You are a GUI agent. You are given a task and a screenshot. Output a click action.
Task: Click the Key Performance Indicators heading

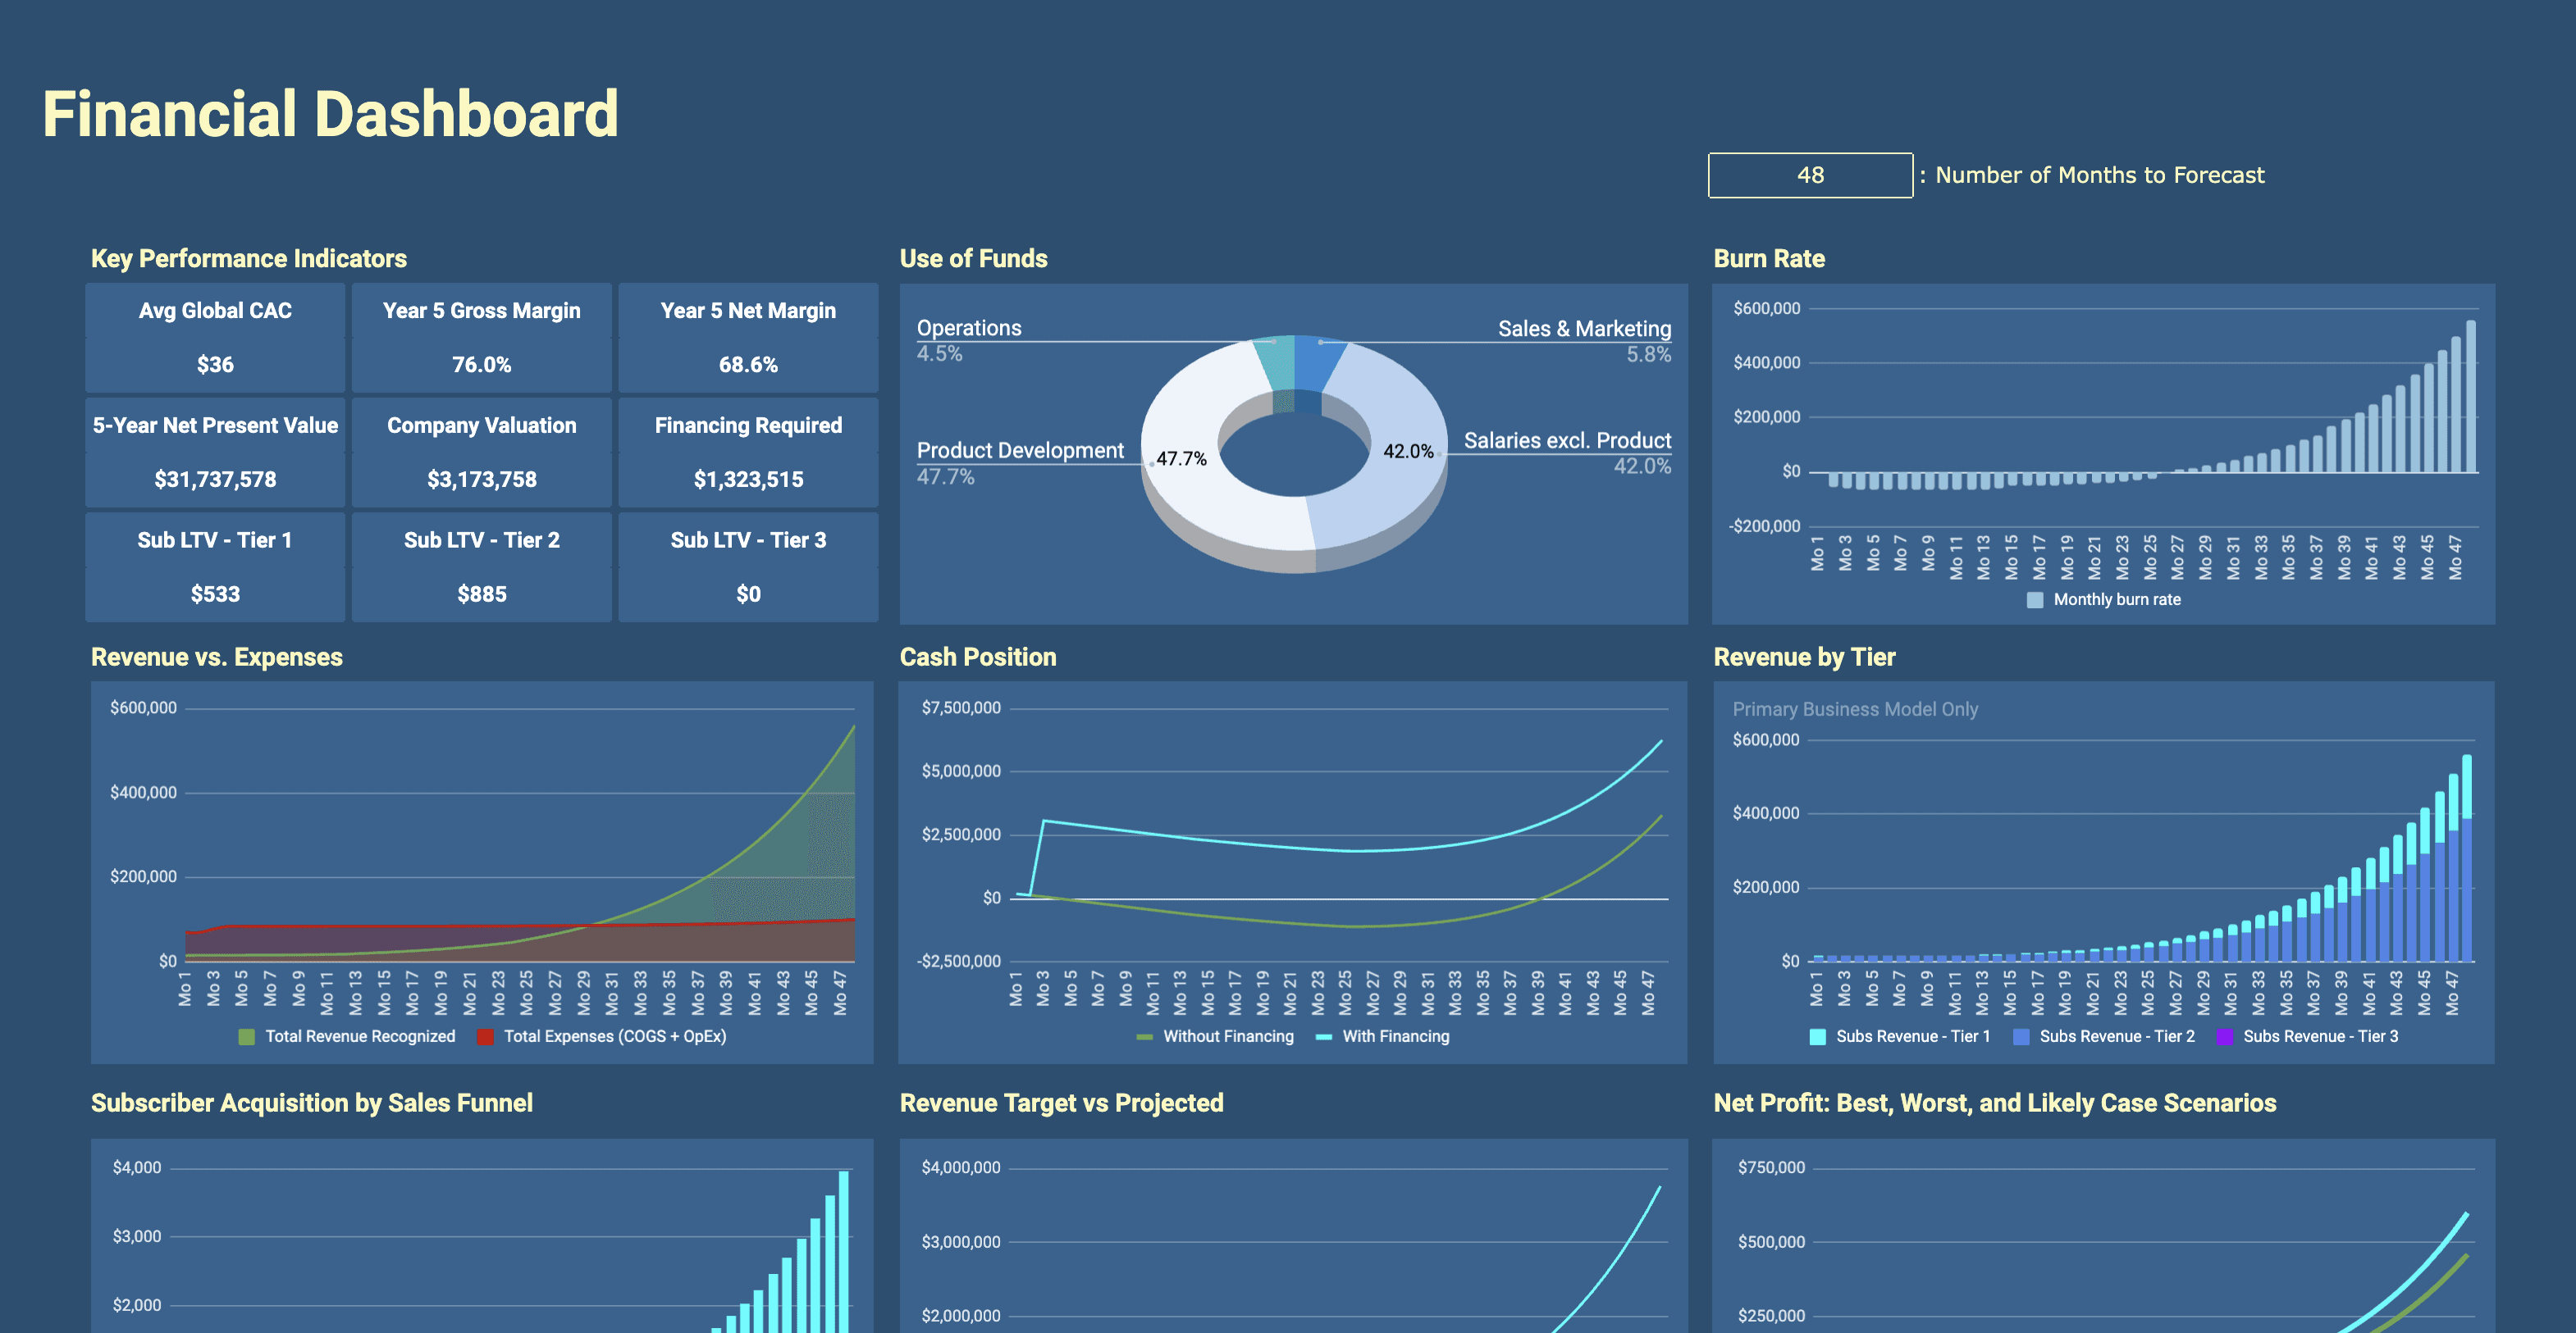click(x=249, y=259)
